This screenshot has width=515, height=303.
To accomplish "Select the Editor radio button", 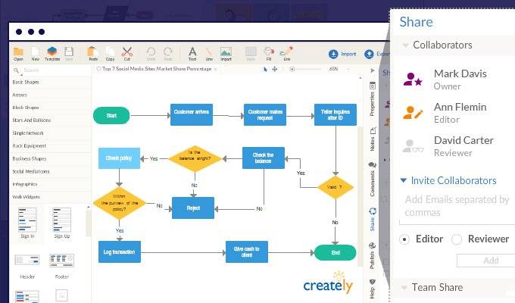I will coord(404,239).
